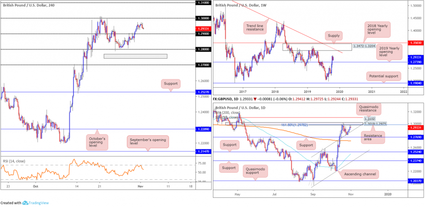Select the 240 chart title 'British Pound / U.S. Dollar, 240'

(x=28, y=5)
